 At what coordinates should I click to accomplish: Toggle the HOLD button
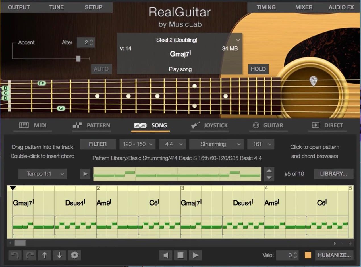[x=258, y=69]
